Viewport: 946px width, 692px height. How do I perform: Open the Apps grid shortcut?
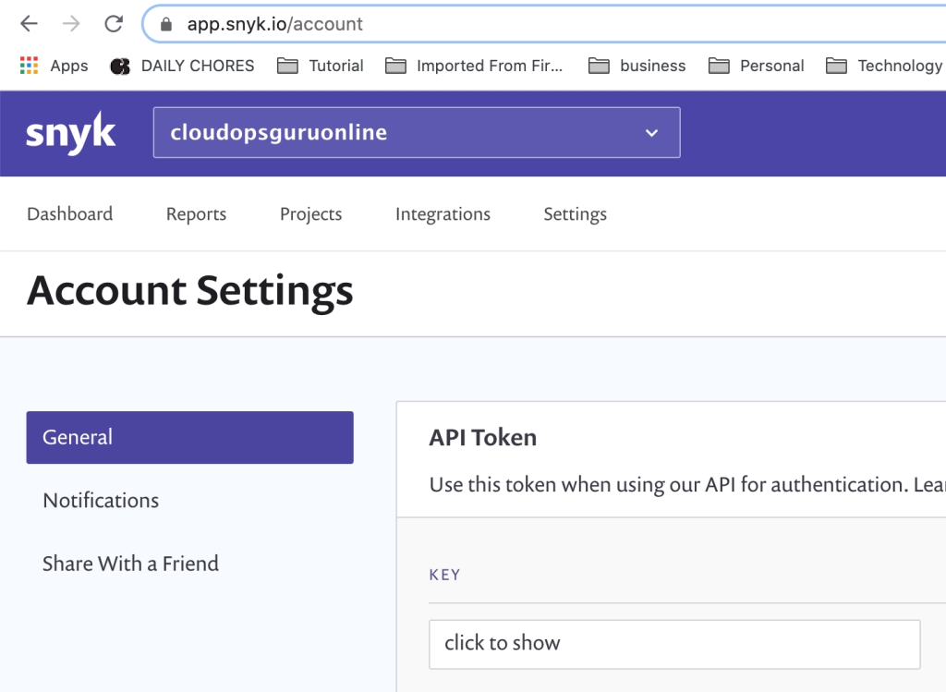click(x=29, y=65)
